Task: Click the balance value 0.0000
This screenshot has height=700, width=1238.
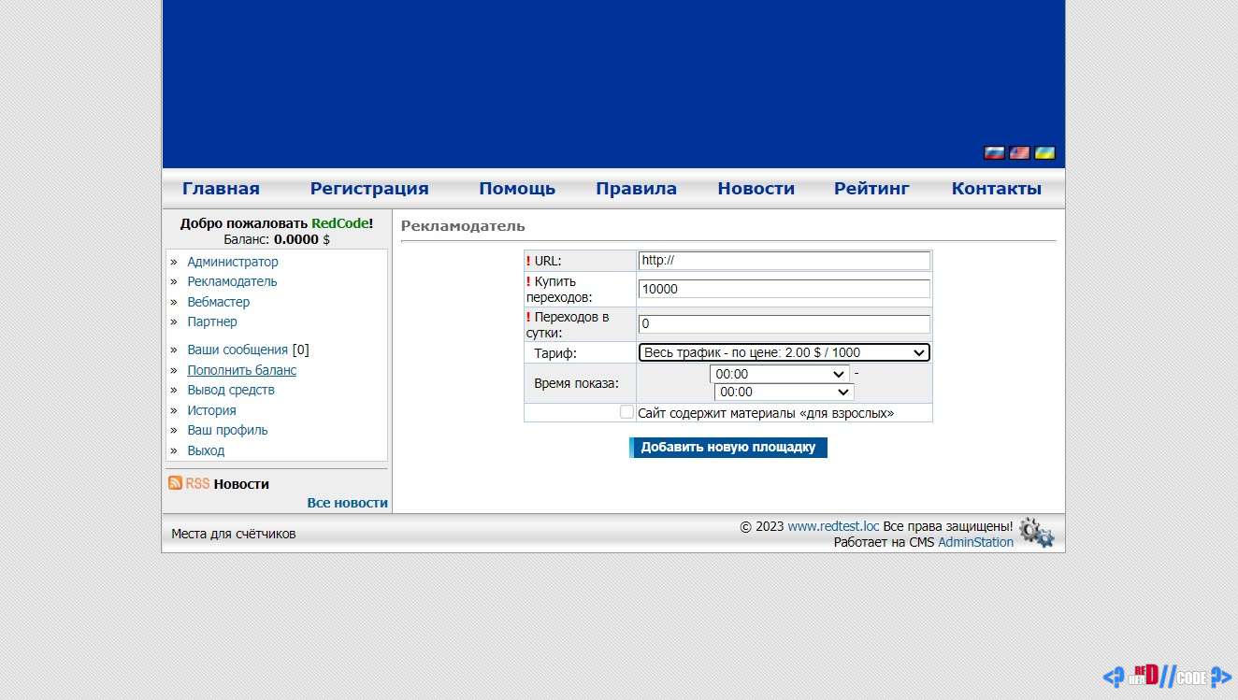Action: point(296,239)
